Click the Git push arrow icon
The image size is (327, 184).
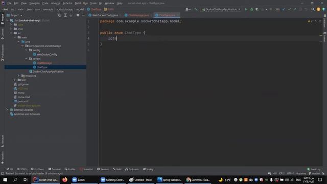click(295, 9)
